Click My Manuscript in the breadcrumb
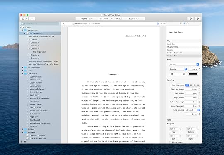The height and width of the screenshot is (155, 224). click(81, 24)
